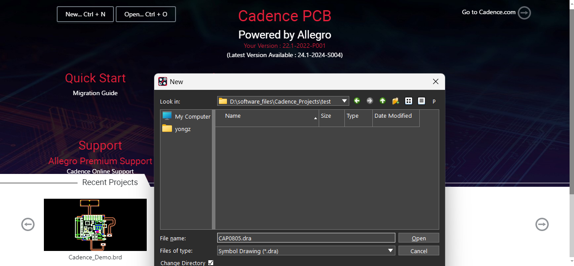Click the Open button in dialog
Screen dimensions: 574x266
(419, 238)
